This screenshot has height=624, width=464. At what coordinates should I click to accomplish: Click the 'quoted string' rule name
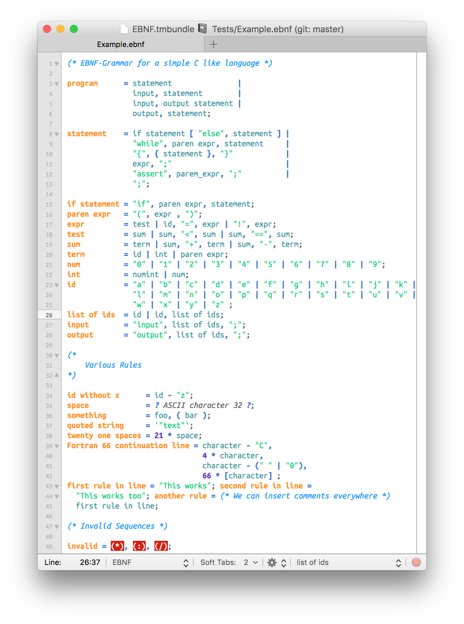[95, 425]
